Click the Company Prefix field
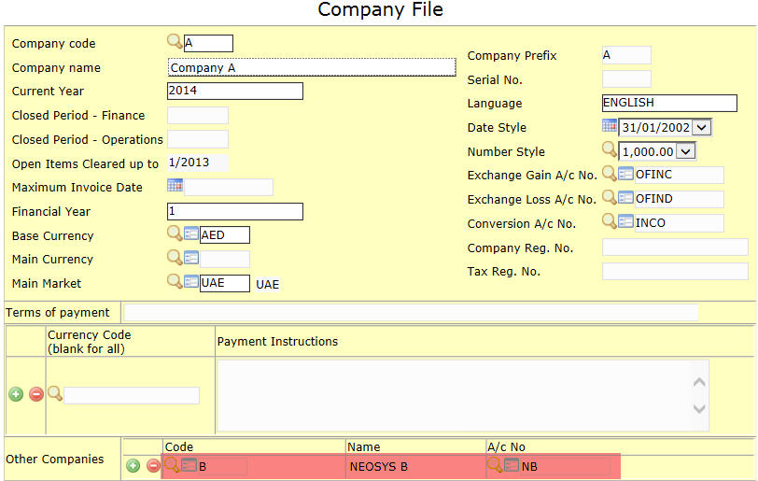The width and height of the screenshot is (758, 481). (626, 55)
